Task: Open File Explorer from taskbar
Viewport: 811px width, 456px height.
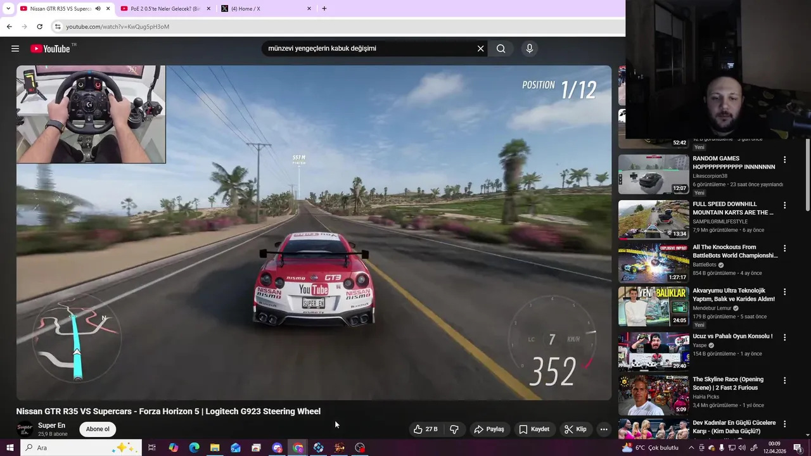Action: pyautogui.click(x=215, y=448)
